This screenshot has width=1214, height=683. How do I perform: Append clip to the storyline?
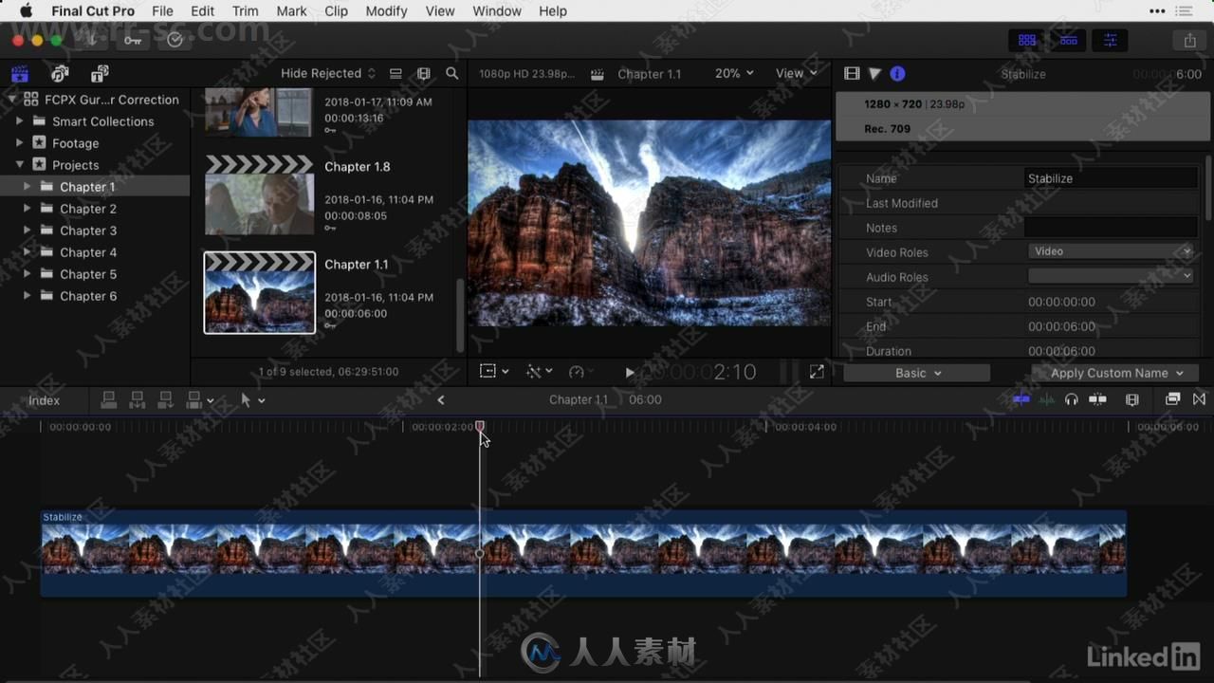pyautogui.click(x=166, y=400)
